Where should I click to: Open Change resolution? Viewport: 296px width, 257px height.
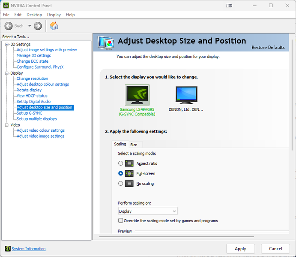(x=32, y=79)
